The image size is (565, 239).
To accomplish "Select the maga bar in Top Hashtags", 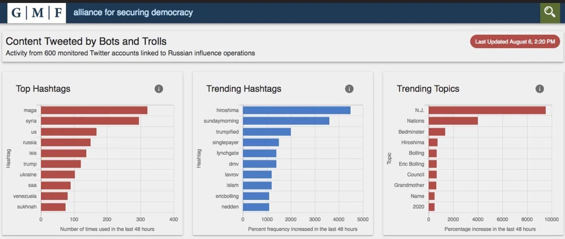I will tap(94, 110).
